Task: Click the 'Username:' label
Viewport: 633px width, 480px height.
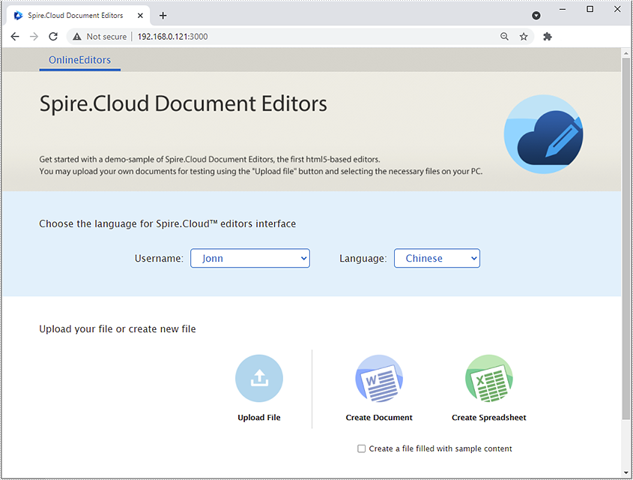Action: [x=159, y=259]
